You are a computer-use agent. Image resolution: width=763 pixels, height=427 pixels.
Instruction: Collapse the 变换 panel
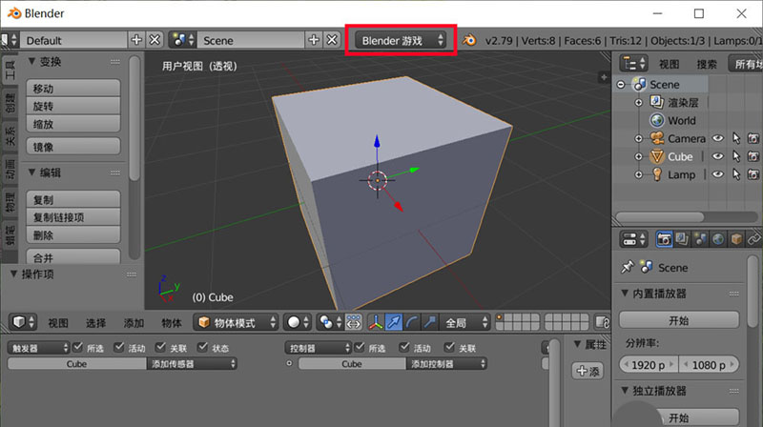tap(32, 61)
